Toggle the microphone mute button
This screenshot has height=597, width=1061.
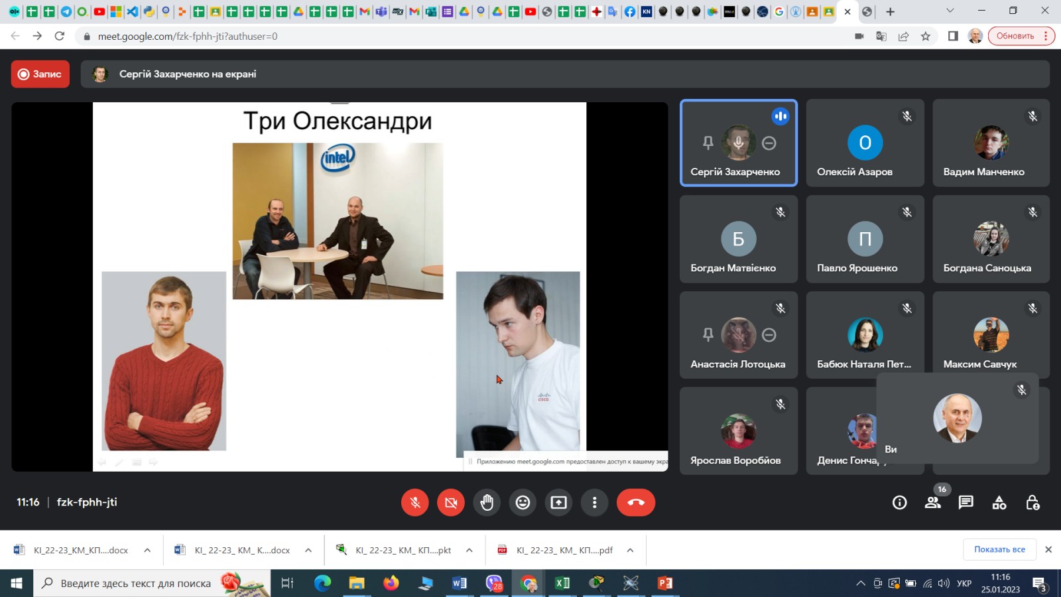click(415, 502)
